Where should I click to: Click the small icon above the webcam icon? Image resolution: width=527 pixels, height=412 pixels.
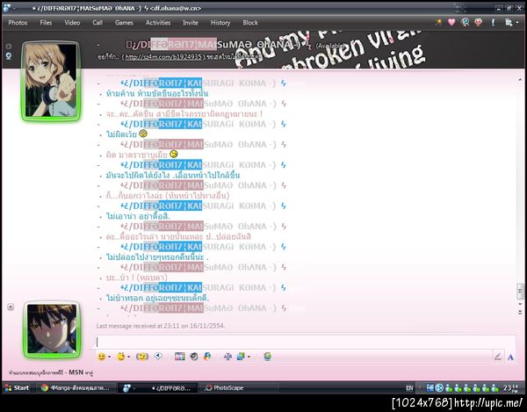9,46
